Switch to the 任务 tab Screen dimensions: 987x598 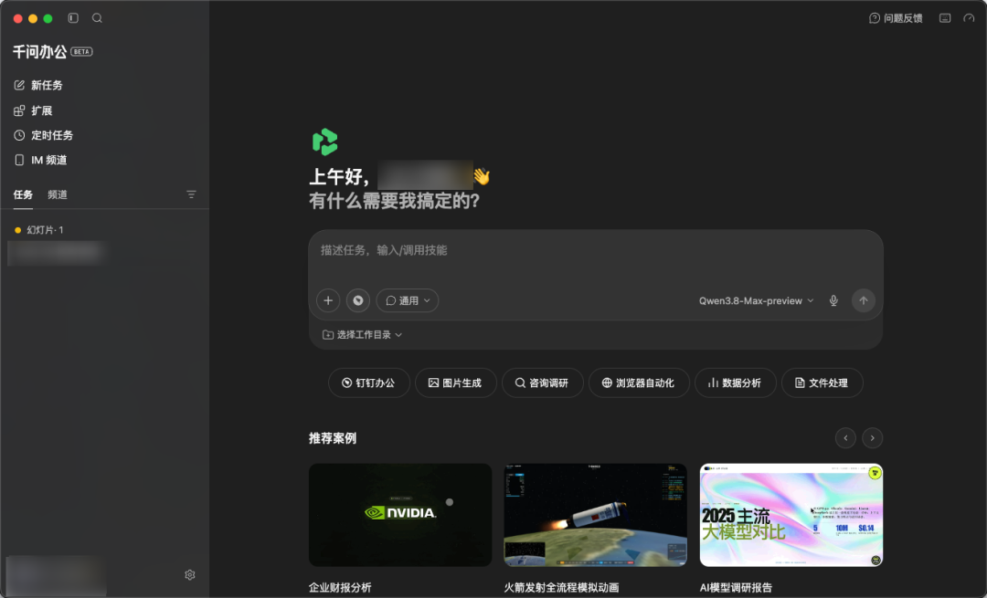[23, 194]
